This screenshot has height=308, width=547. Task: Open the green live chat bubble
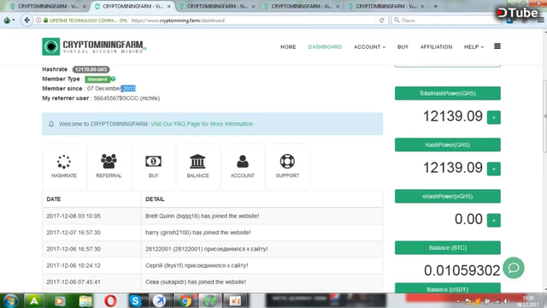[514, 268]
